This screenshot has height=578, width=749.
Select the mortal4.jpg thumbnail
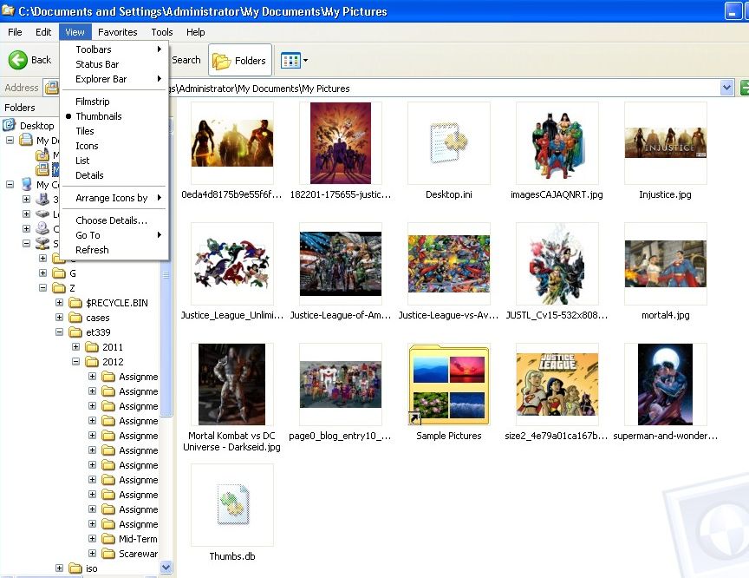(666, 264)
